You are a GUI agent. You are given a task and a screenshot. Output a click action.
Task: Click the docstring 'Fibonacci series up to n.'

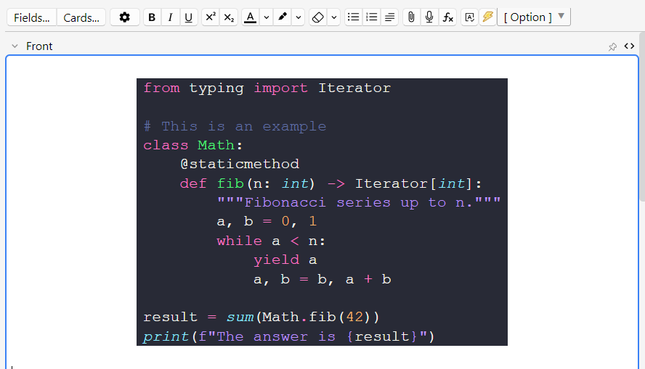(x=359, y=202)
